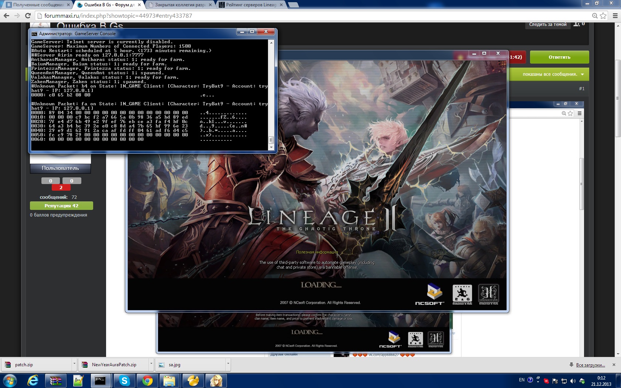
Task: Go back with the browser back arrow
Action: coord(6,16)
